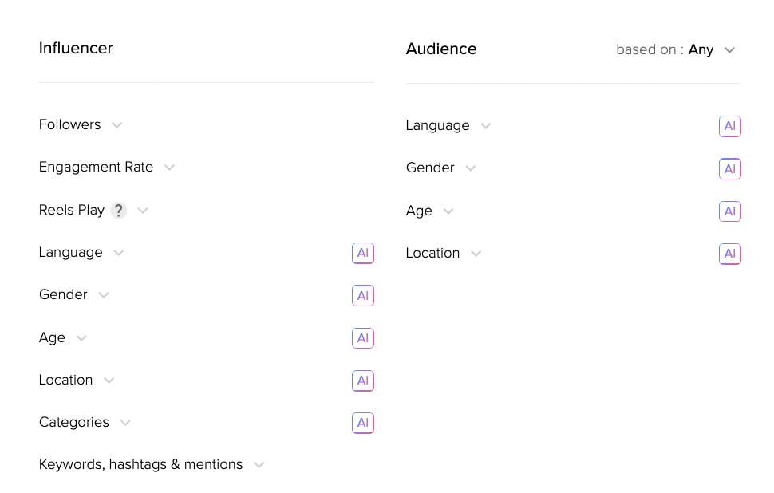Click the AI badge beside Audience Gender

pyautogui.click(x=729, y=168)
